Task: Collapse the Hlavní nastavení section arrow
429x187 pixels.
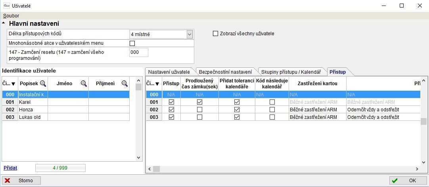Action: pos(4,24)
